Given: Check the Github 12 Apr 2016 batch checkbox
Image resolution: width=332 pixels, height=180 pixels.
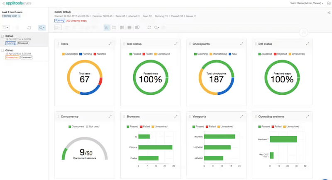Looking at the screenshot, I should coord(2,50).
